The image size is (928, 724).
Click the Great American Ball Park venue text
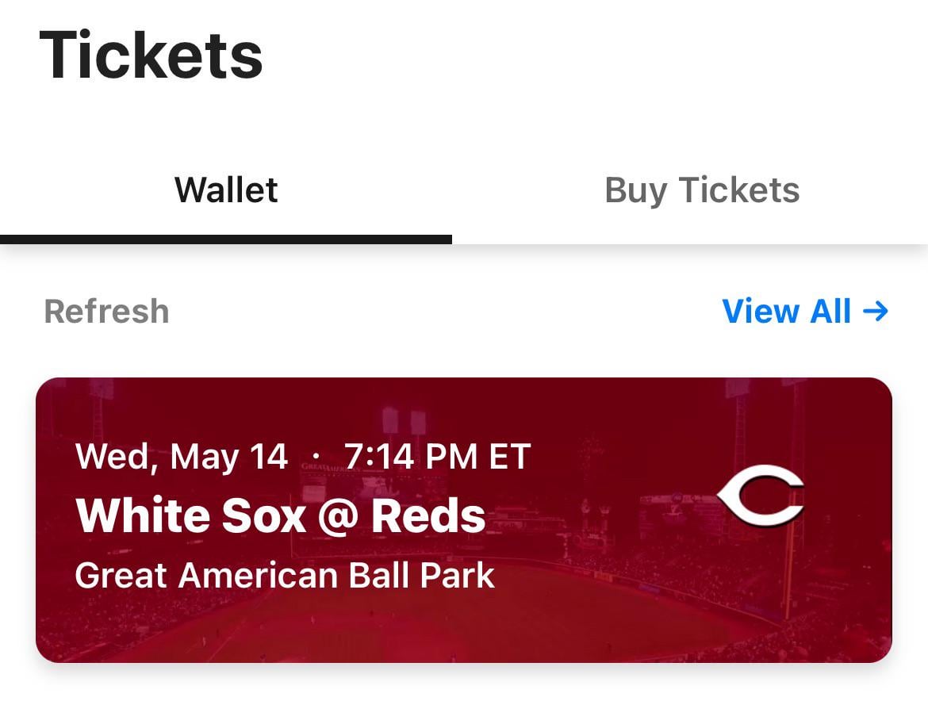point(285,576)
